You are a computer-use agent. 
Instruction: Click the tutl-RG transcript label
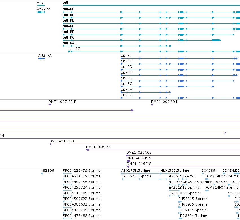[x=74, y=49]
